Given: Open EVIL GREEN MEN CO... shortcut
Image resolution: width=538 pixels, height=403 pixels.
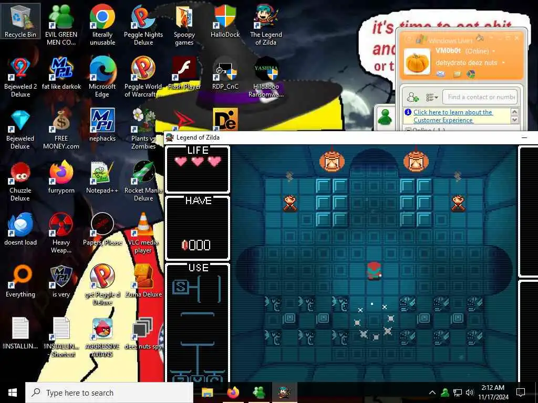Looking at the screenshot, I should pyautogui.click(x=61, y=25).
